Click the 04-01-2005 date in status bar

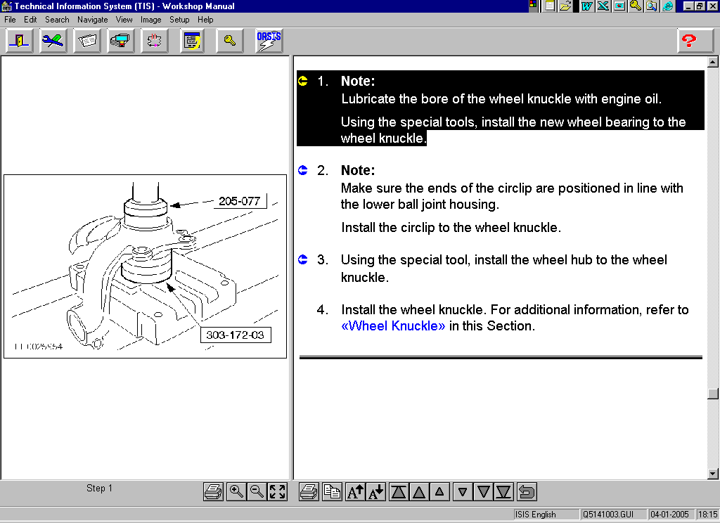pos(670,515)
